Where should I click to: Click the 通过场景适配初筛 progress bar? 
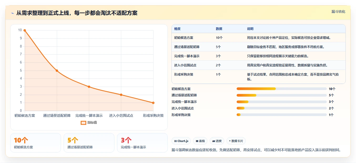click(x=282, y=95)
